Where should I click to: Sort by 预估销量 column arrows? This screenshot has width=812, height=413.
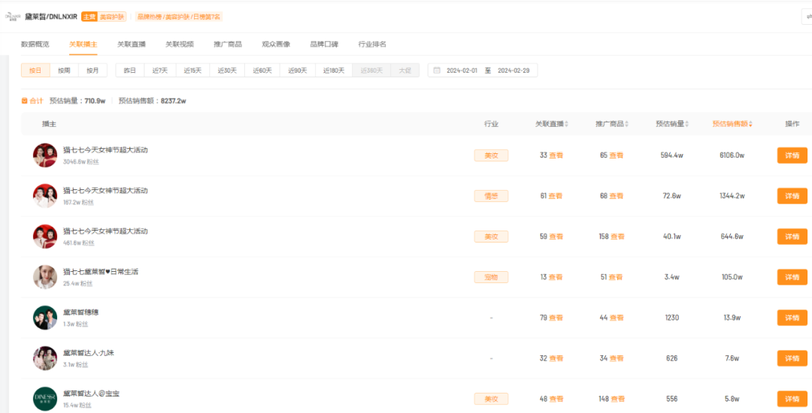[x=687, y=124]
